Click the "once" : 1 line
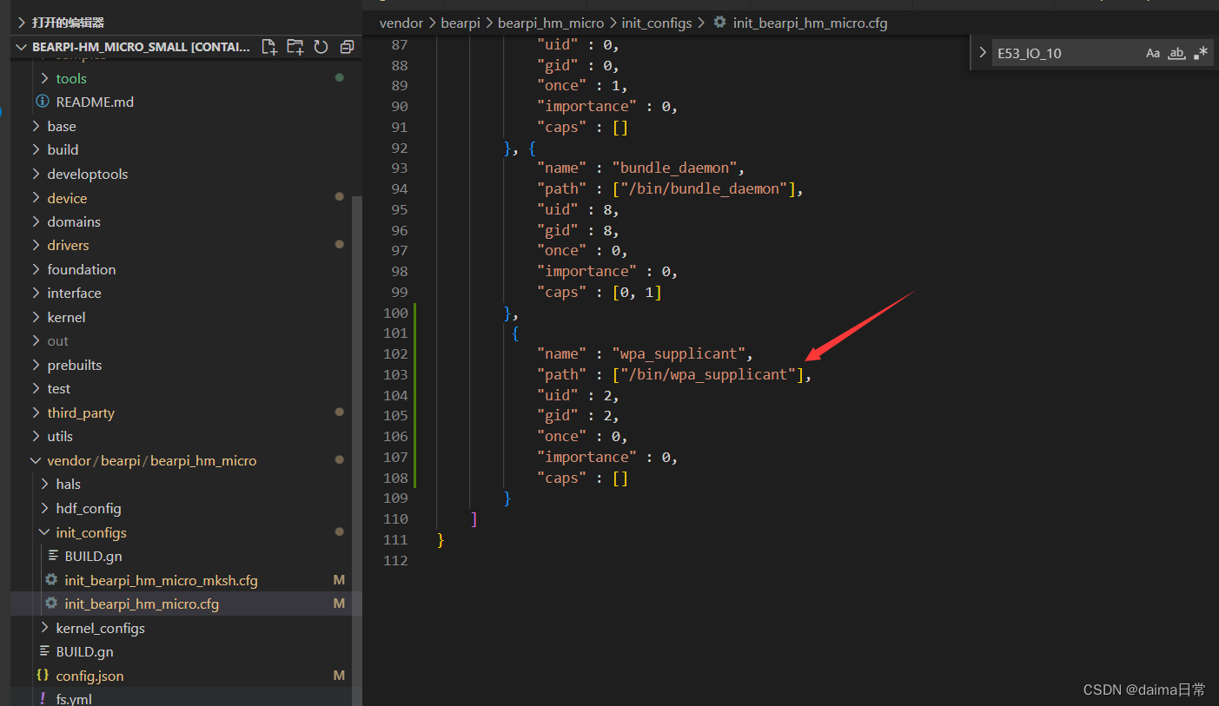 [582, 85]
